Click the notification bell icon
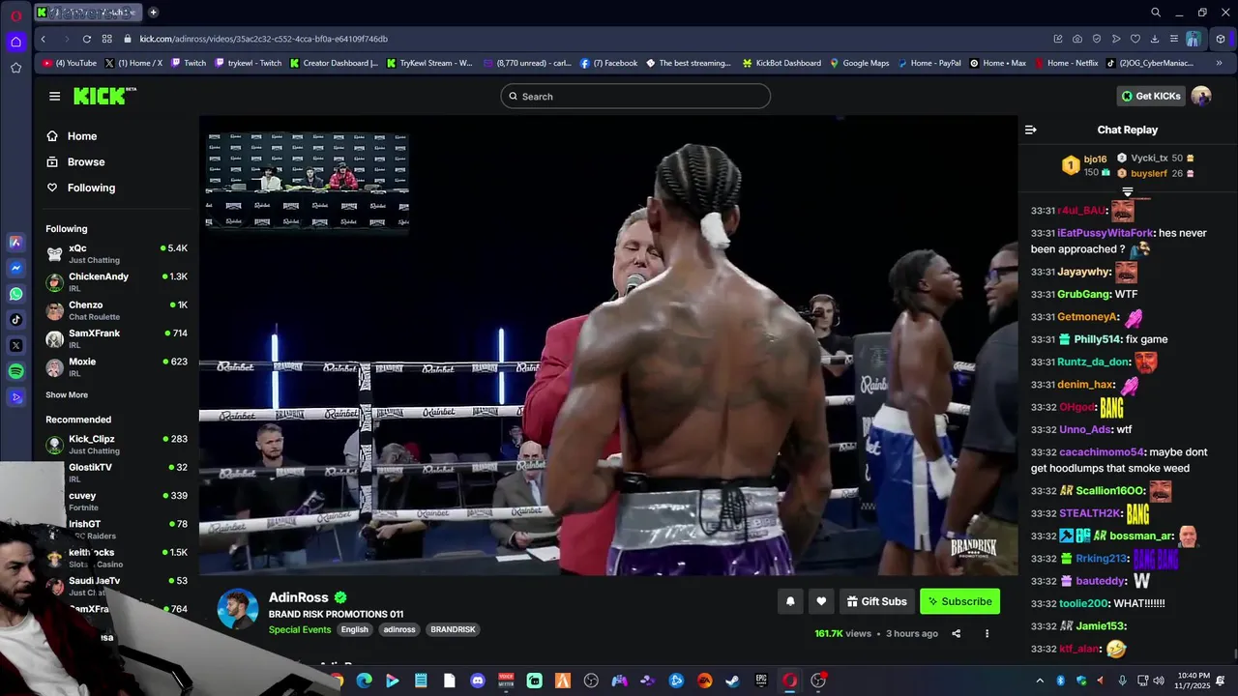The height and width of the screenshot is (696, 1238). pos(790,601)
